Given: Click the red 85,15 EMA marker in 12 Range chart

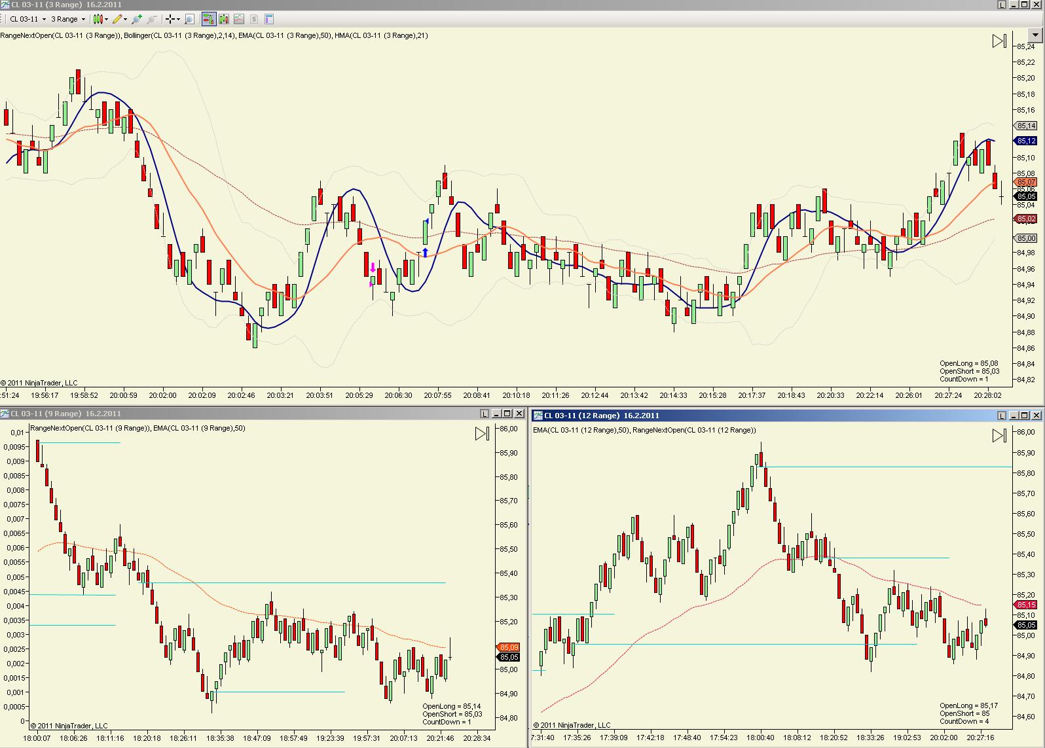Looking at the screenshot, I should point(1026,605).
